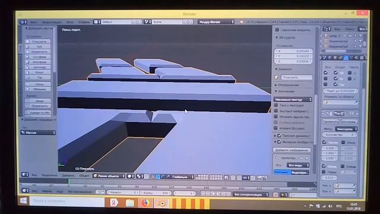Add a Цилиндр primitive
This screenshot has height=214, width=380.
pos(38,67)
